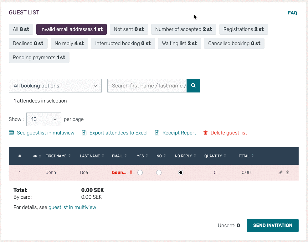308x242 pixels.
Task: Open See guestlist in multiview link
Action: click(x=46, y=133)
